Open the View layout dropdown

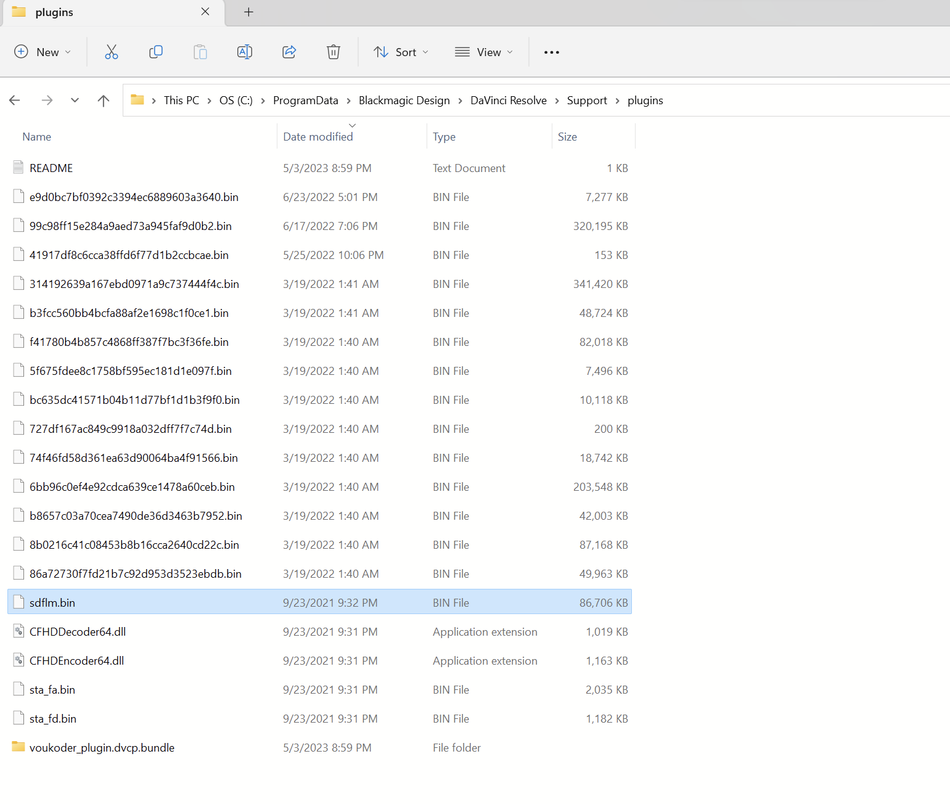(484, 52)
